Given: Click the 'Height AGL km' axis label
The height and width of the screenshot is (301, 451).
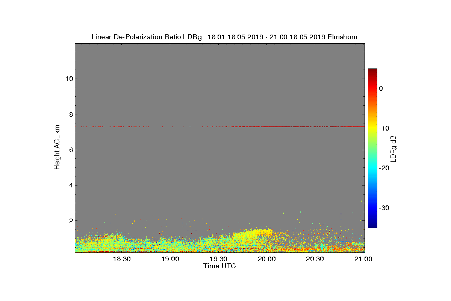Looking at the screenshot, I should coord(57,148).
